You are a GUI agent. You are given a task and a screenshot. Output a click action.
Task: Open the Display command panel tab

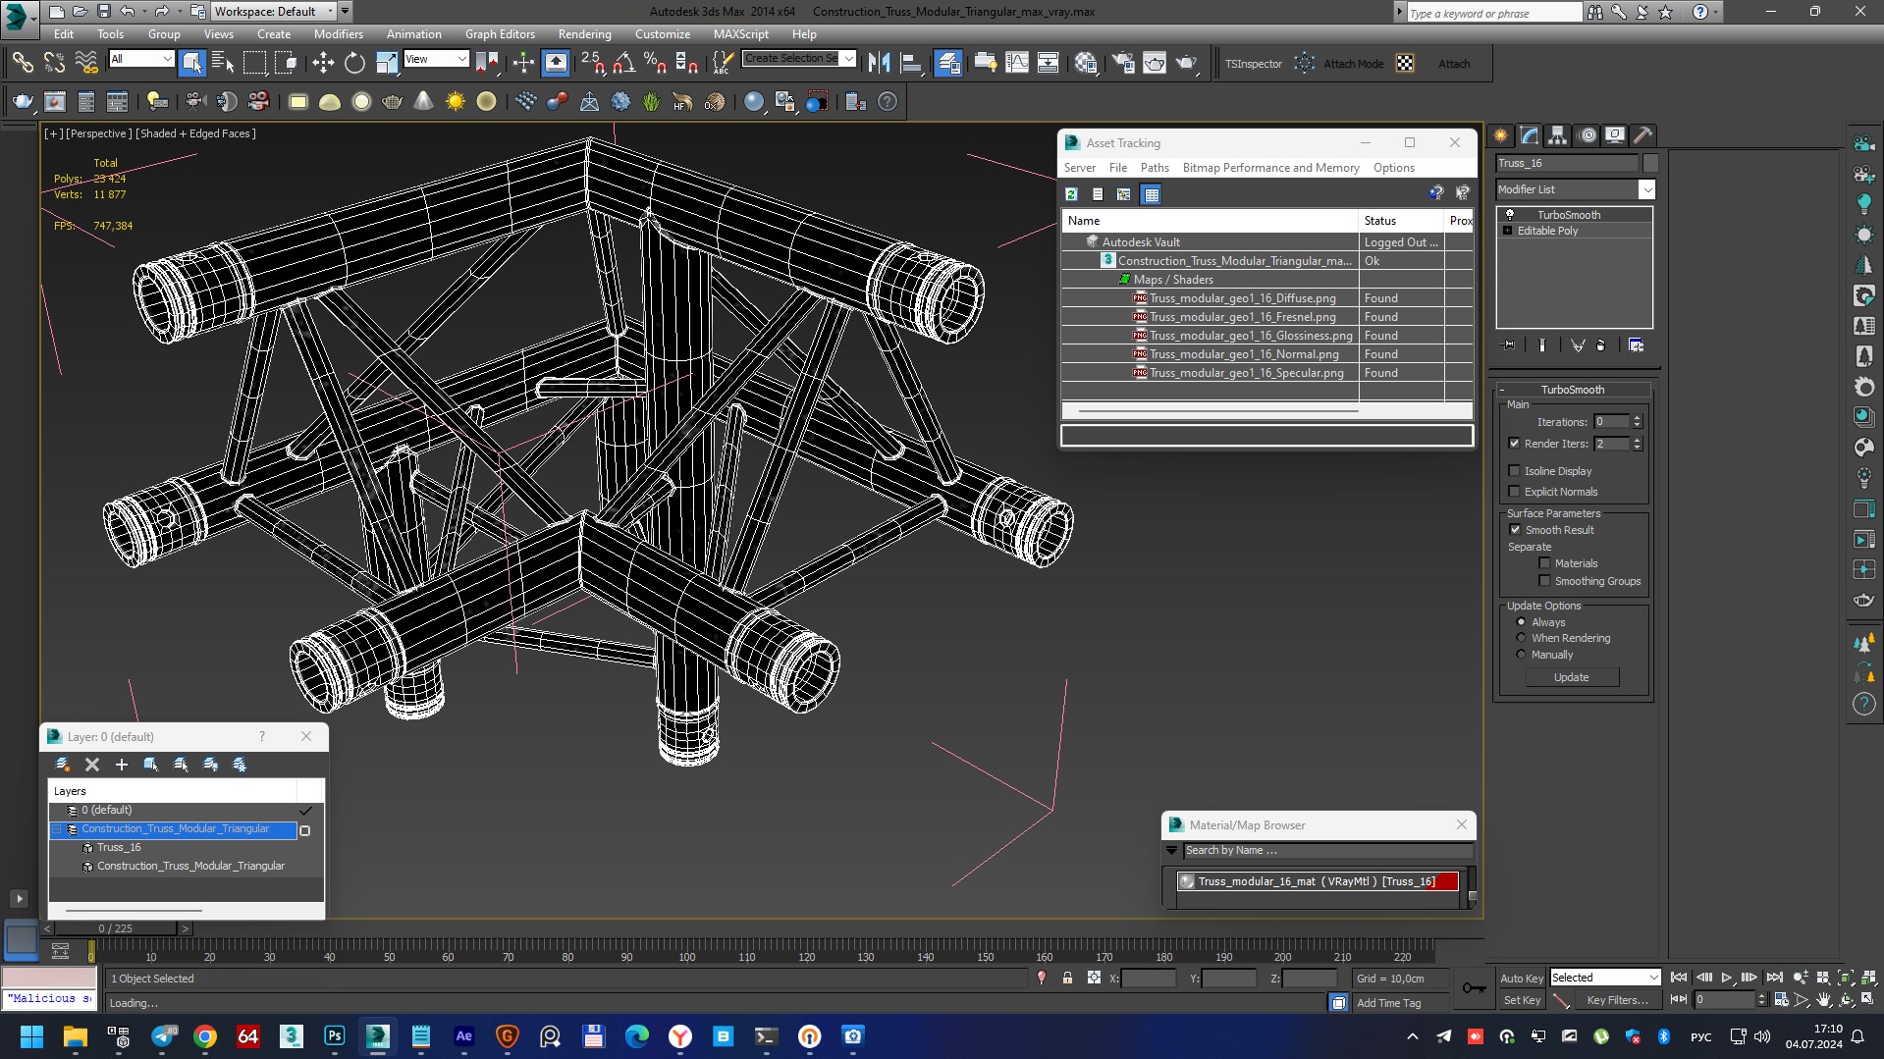(x=1615, y=135)
